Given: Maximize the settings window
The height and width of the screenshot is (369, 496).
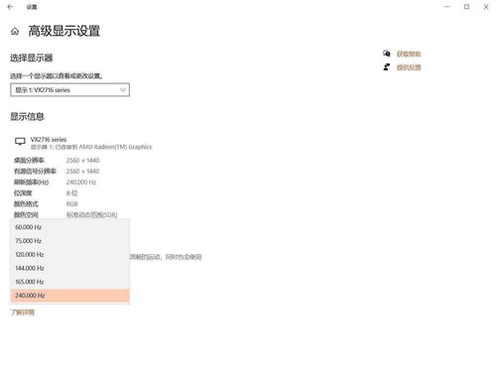Looking at the screenshot, I should tap(466, 7).
